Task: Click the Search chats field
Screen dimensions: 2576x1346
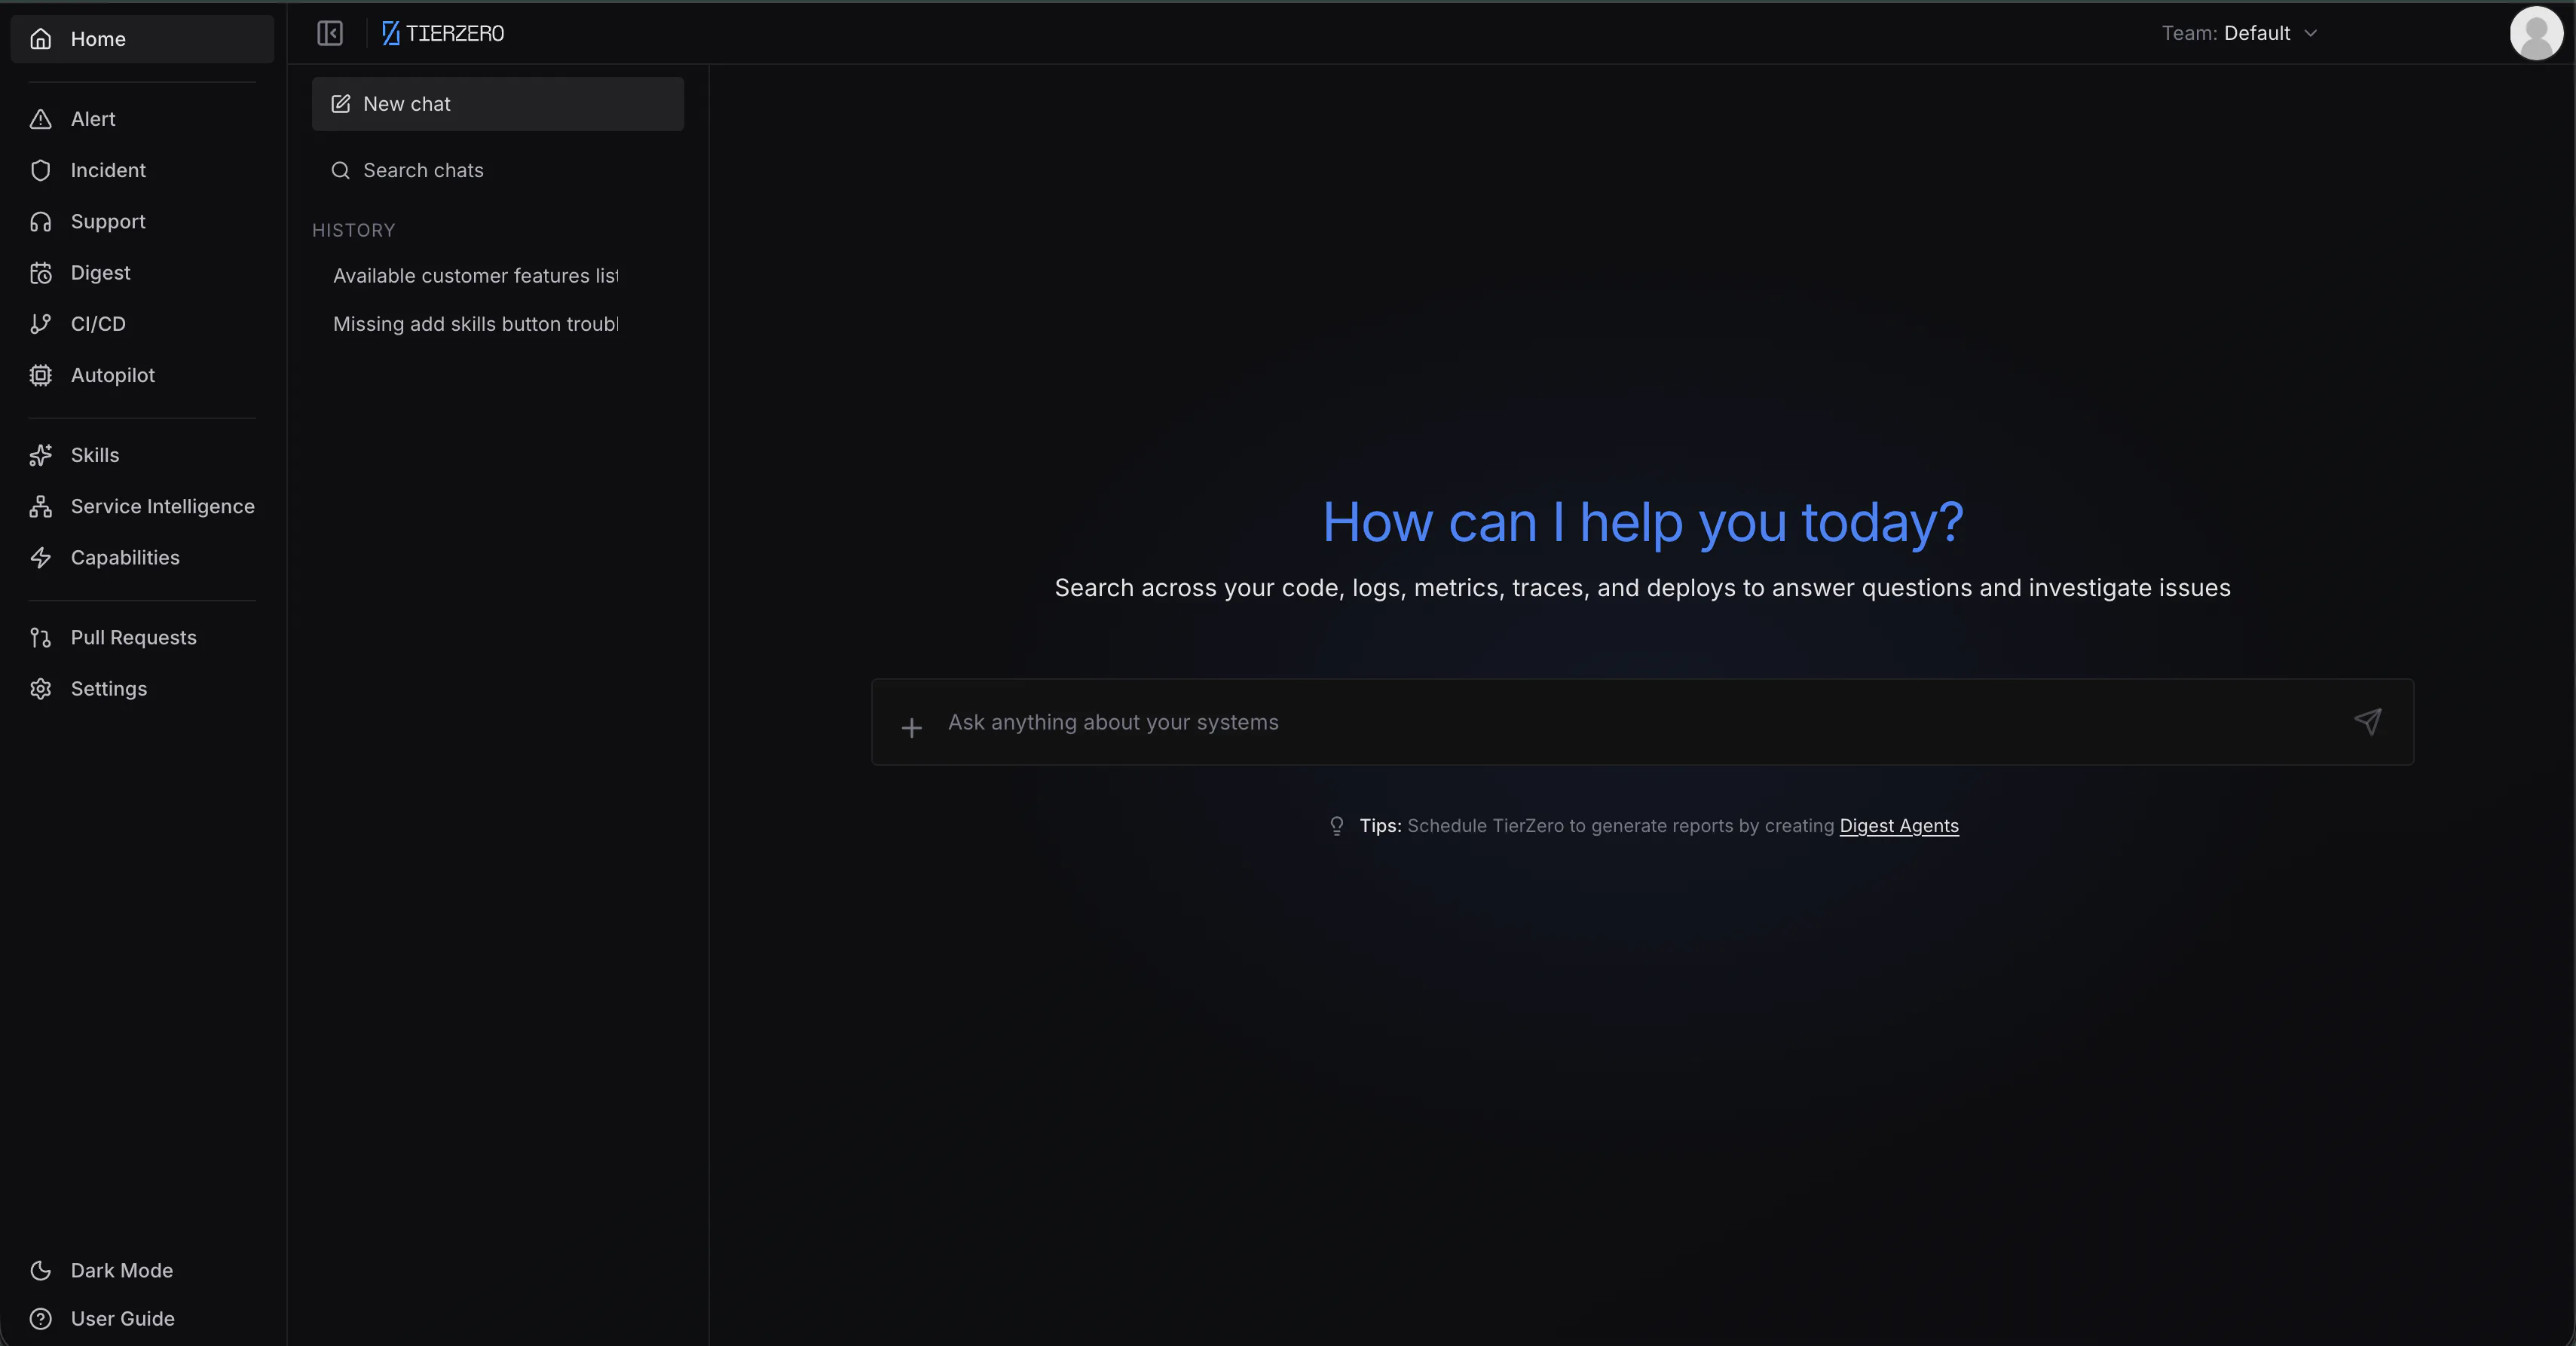Action: point(498,170)
